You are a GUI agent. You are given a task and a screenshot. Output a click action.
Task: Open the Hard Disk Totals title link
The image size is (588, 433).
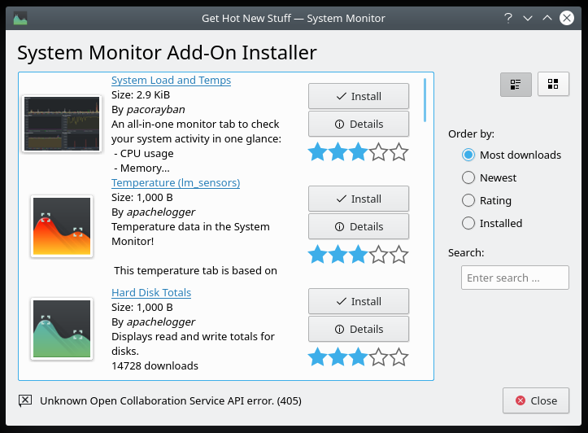(x=151, y=292)
